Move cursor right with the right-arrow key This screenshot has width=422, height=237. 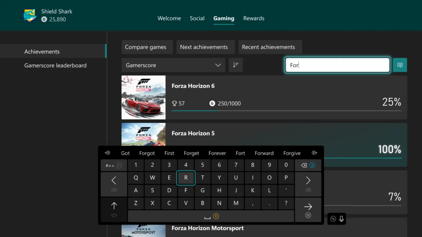coord(308,184)
